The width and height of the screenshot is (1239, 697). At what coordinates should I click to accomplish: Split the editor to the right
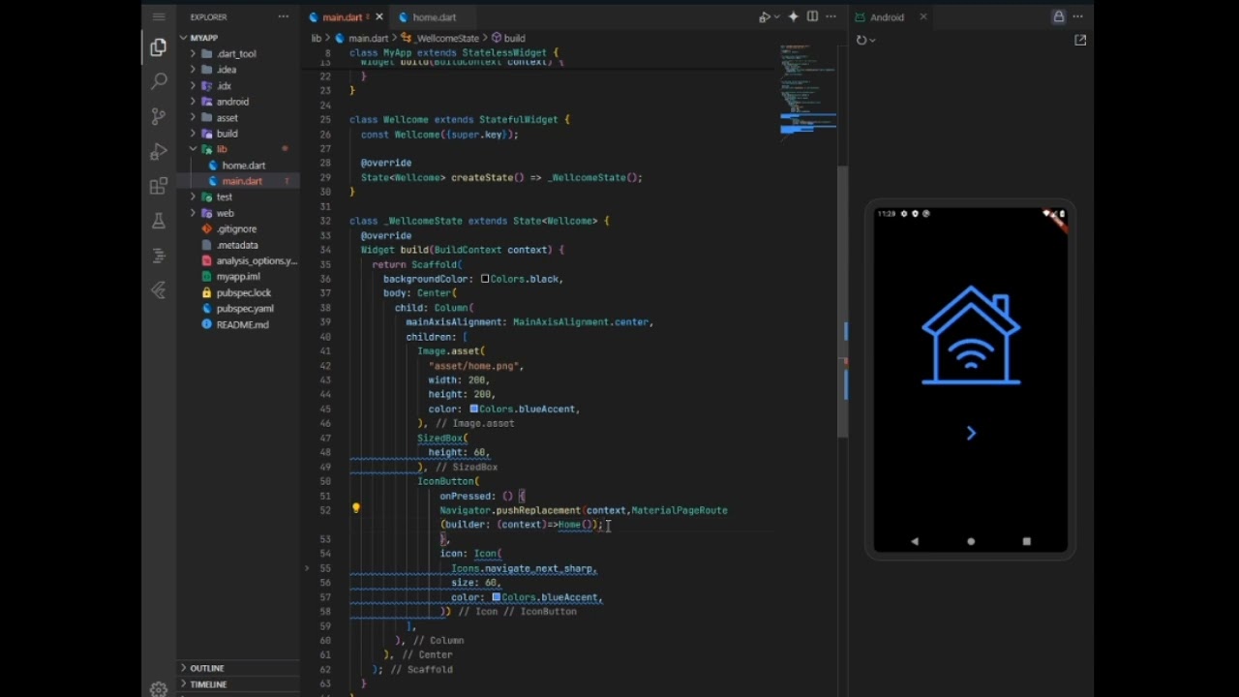click(x=812, y=17)
